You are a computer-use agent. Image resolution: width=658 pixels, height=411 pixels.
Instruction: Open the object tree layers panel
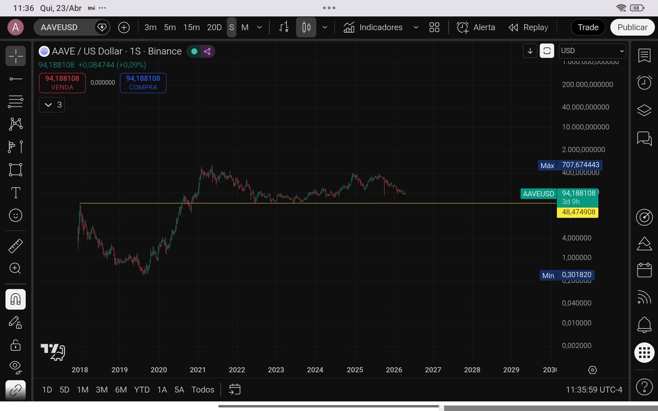(644, 110)
